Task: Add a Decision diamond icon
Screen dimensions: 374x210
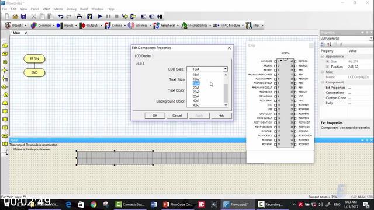Action: (5, 70)
